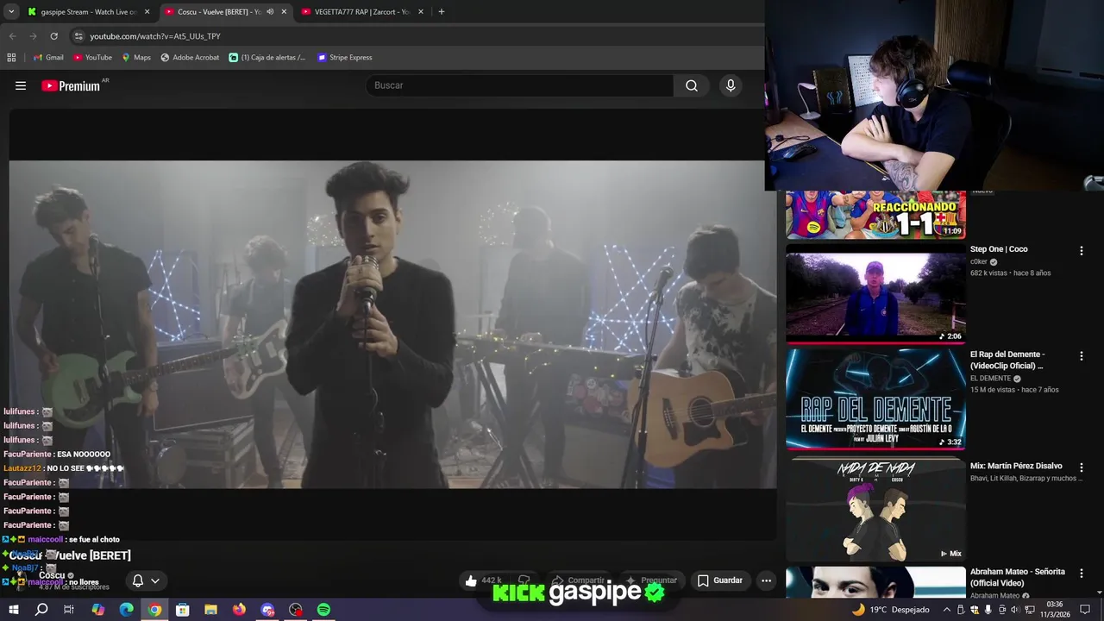Open the Windows Security tray icon
Viewport: 1104px width, 621px height.
point(974,610)
